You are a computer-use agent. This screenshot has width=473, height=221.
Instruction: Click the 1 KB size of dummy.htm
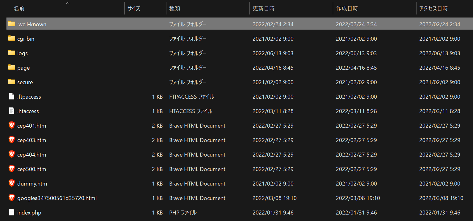click(x=157, y=183)
